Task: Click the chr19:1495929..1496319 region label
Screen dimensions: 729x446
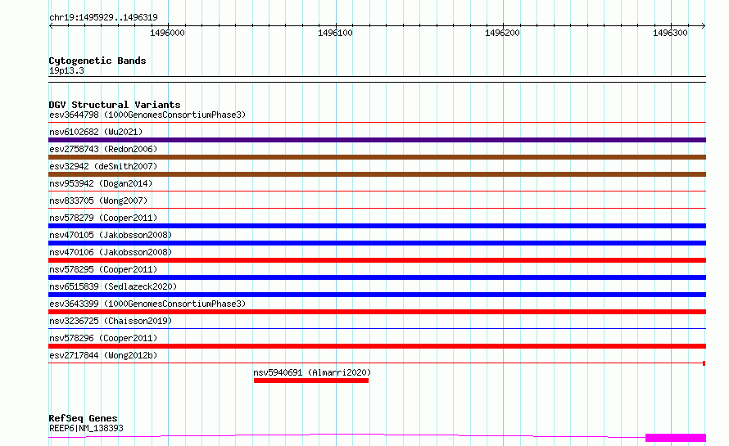Action: 103,17
